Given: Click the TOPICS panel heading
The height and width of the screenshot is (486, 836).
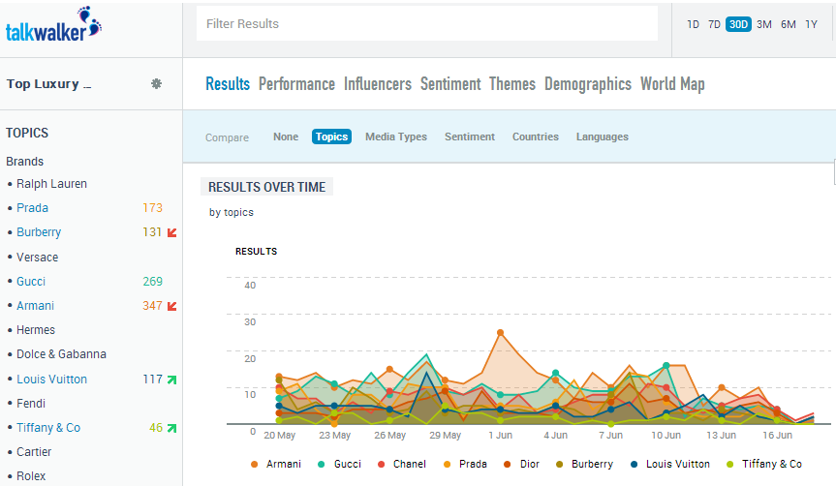Looking at the screenshot, I should pyautogui.click(x=27, y=134).
